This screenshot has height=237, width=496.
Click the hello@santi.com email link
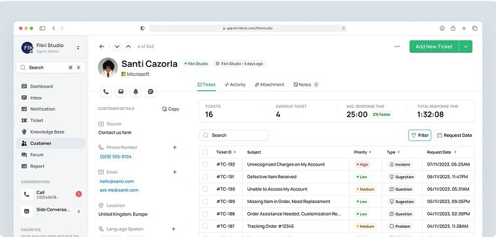117,181
